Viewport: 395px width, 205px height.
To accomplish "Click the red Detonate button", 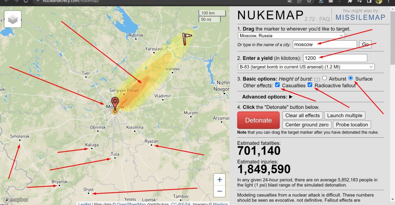I will click(258, 120).
